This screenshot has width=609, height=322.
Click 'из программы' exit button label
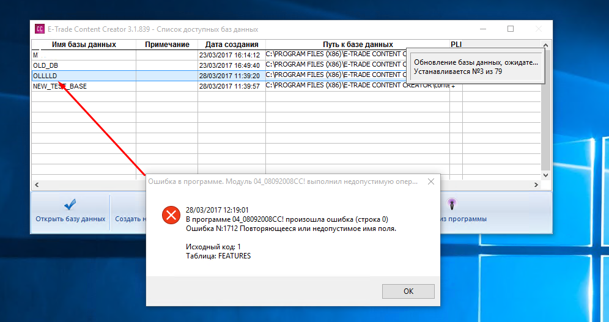point(463,219)
